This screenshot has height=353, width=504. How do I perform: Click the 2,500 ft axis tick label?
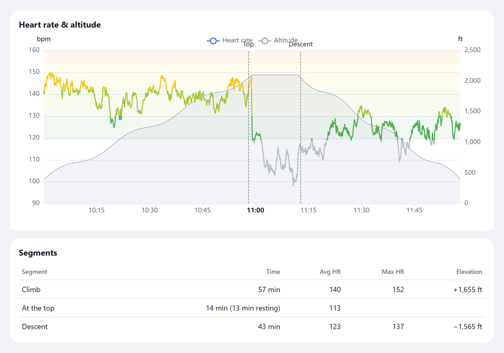coord(472,50)
